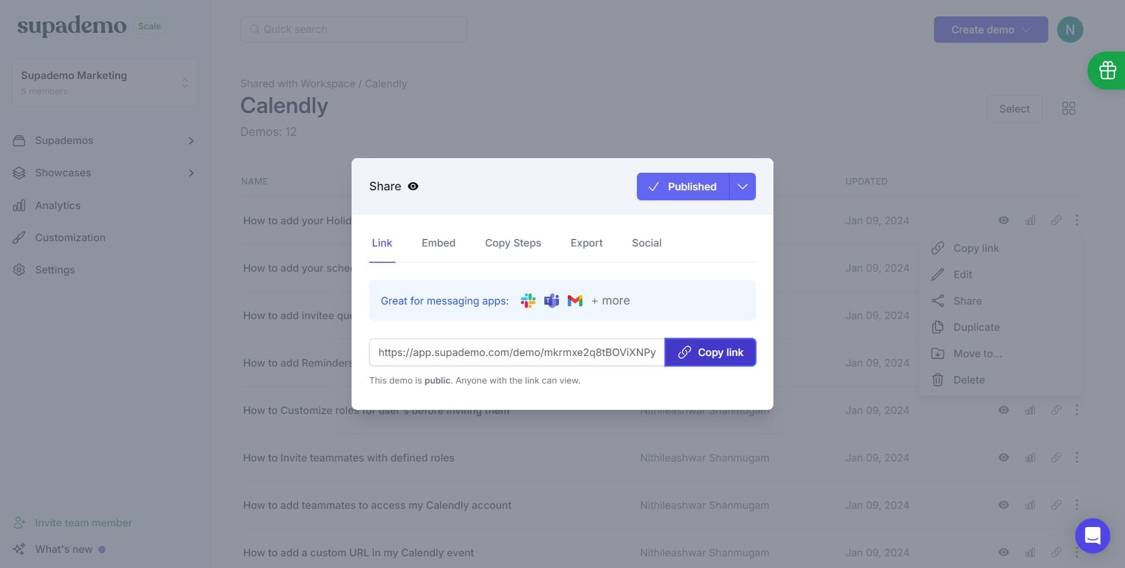
Task: Open the Supademo Marketing workspace switcher
Action: pos(105,82)
